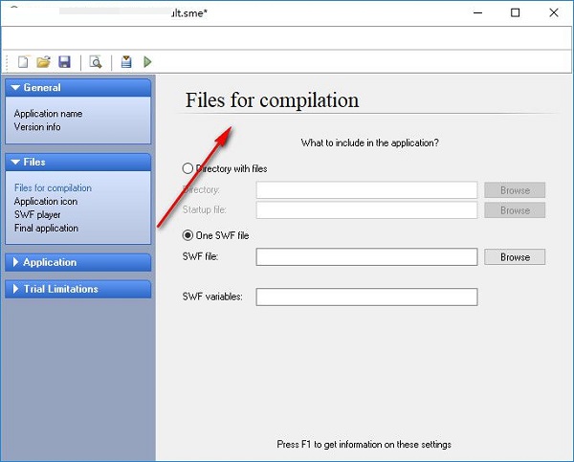Image resolution: width=574 pixels, height=462 pixels.
Task: Click Browse next to SWF file field
Action: tap(515, 257)
